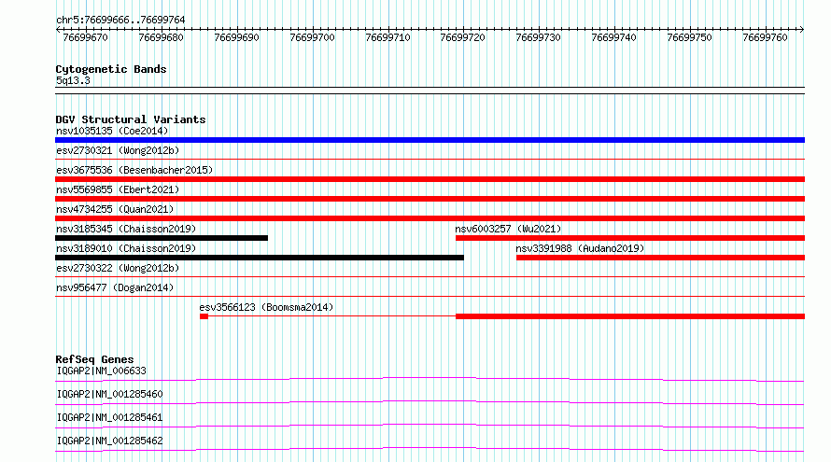Viewport: 831px width, 462px height.
Task: Click the thick red esv3566123 right segment
Action: (x=630, y=316)
